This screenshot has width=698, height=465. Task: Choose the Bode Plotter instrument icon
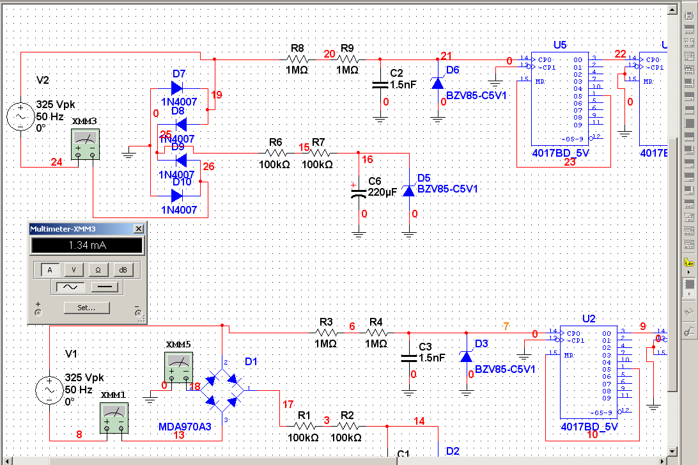click(688, 83)
